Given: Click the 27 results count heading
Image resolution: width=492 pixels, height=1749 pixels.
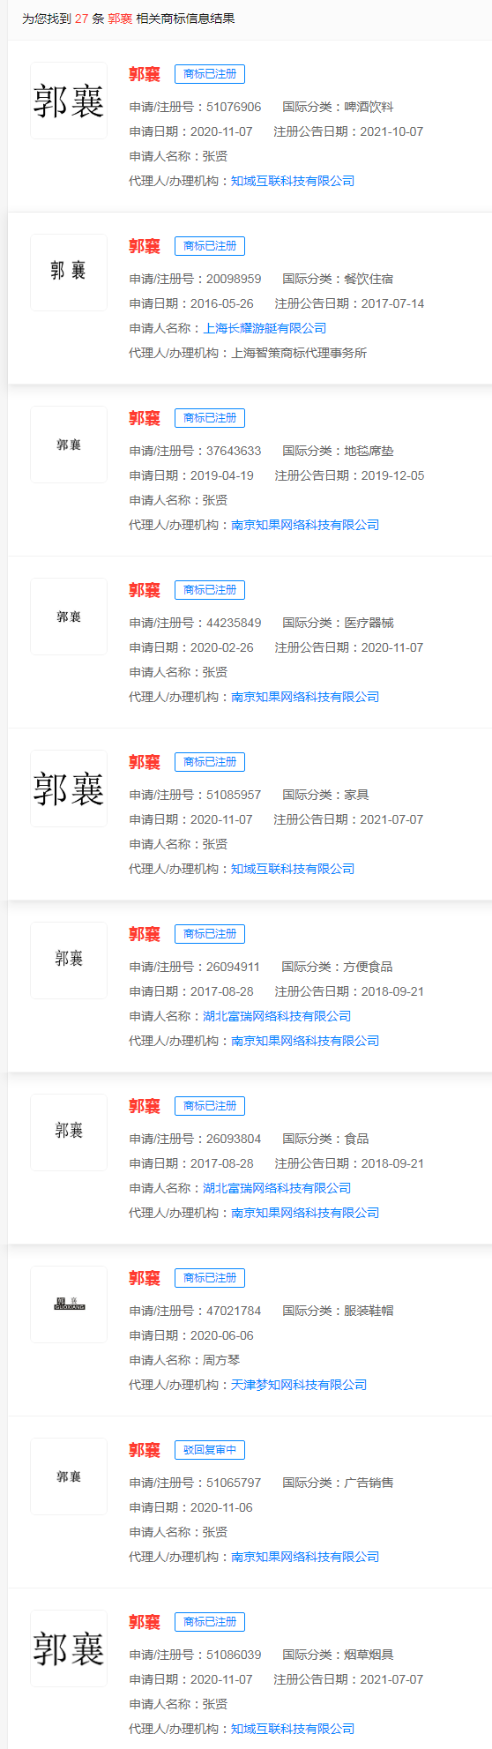Looking at the screenshot, I should pos(129,19).
